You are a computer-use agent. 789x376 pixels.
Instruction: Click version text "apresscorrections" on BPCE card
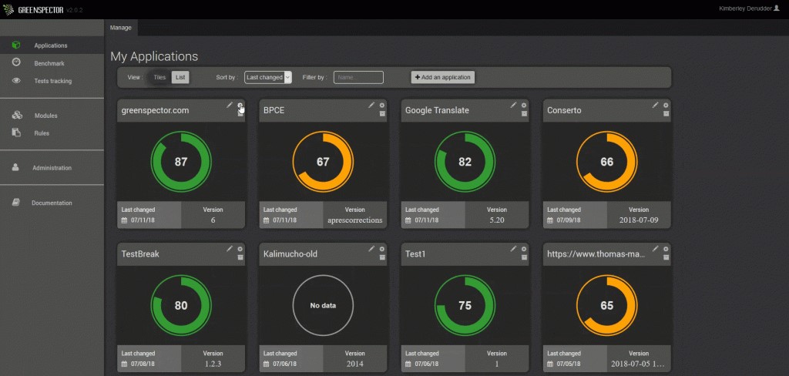click(354, 220)
